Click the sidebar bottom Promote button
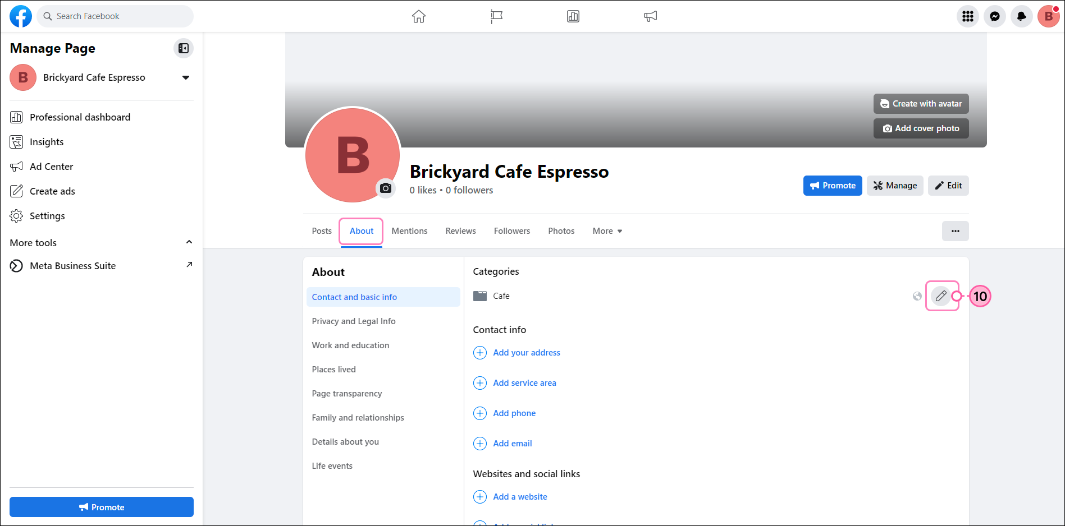This screenshot has width=1065, height=526. click(102, 507)
